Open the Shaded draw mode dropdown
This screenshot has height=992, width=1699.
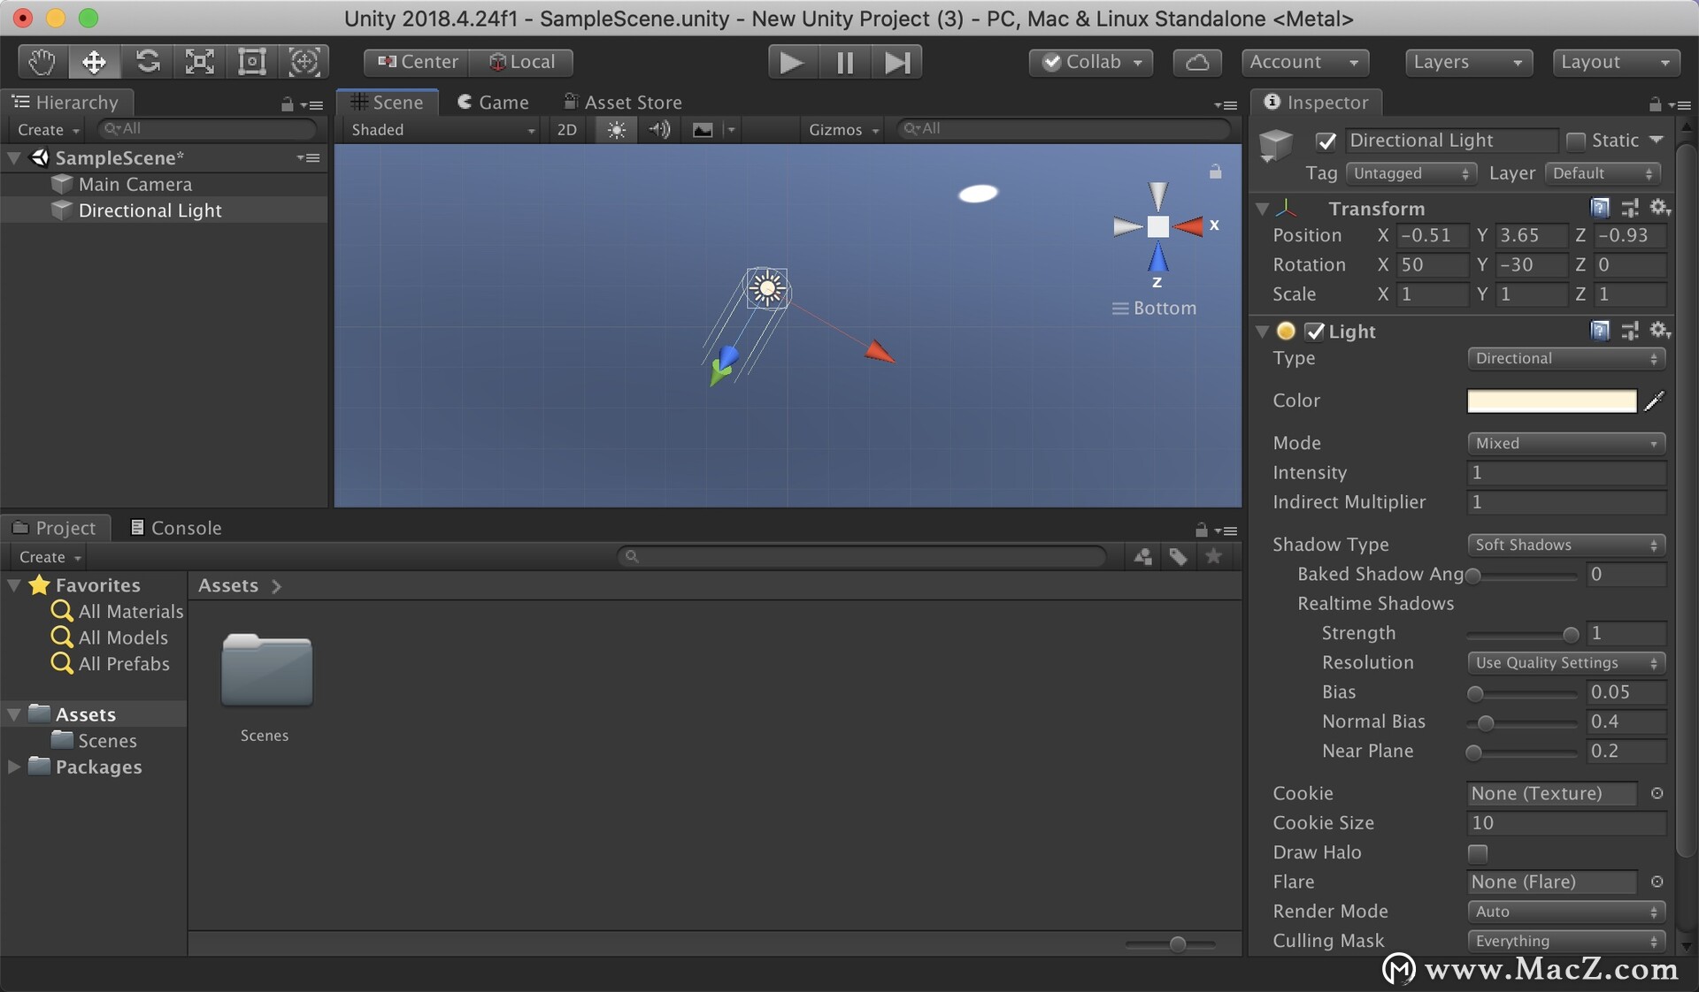[442, 130]
